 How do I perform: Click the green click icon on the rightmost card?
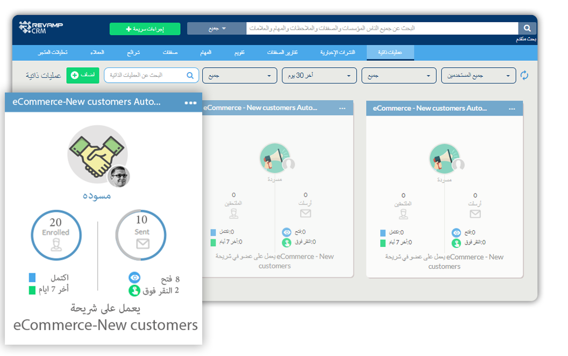click(x=456, y=243)
